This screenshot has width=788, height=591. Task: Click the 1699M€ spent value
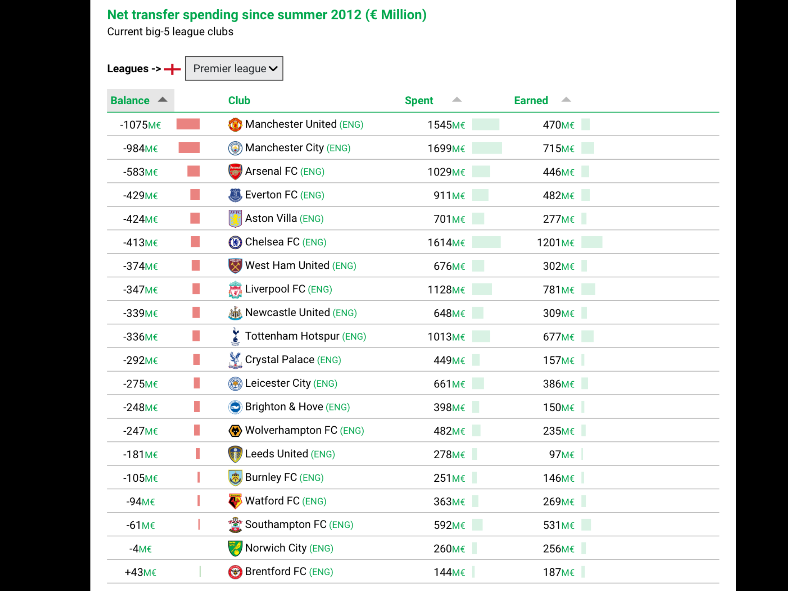[x=446, y=149]
